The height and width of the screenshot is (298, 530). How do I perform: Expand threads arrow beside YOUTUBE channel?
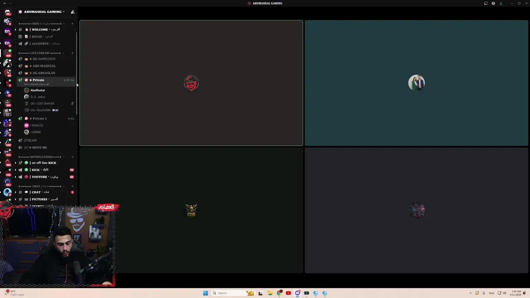15,177
